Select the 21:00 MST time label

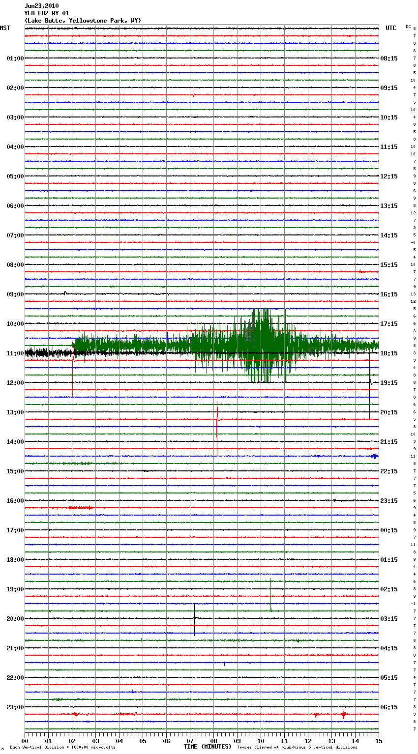(15, 648)
